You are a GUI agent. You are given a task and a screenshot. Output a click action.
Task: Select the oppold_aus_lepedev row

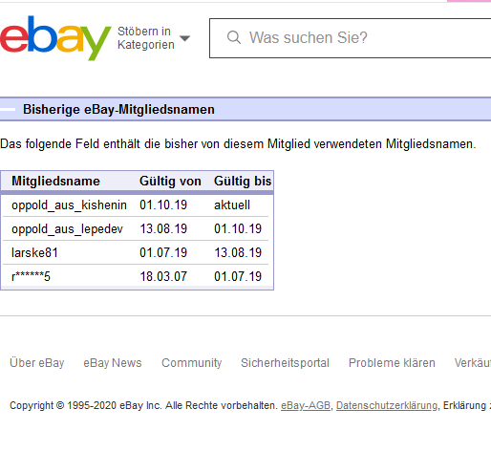136,228
